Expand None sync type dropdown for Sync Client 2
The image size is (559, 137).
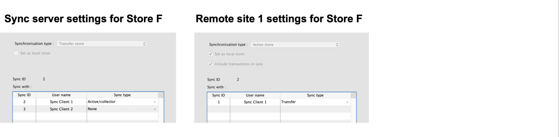155,109
